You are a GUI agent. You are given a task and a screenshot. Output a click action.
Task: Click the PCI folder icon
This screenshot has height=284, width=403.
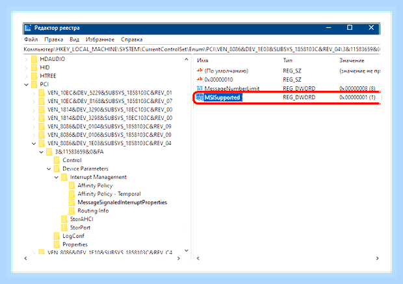(x=34, y=84)
